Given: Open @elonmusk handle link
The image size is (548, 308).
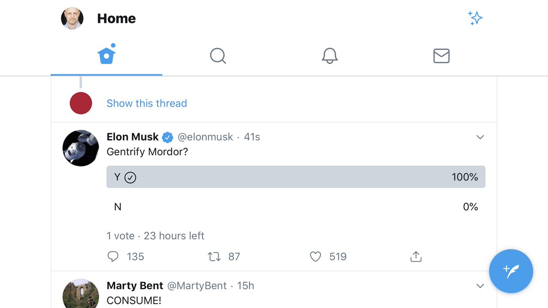Looking at the screenshot, I should [205, 137].
